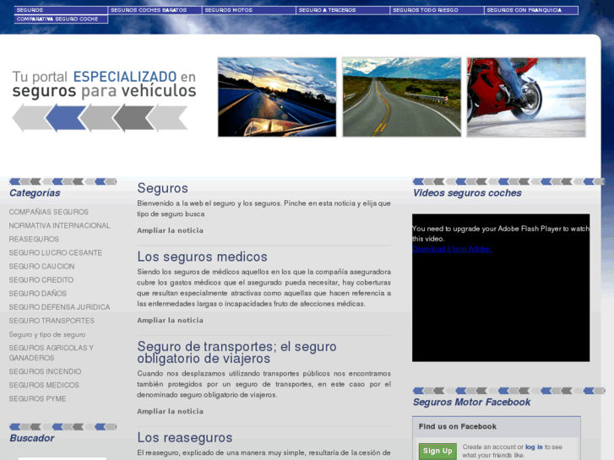Open Seguros Pyme category

click(38, 398)
